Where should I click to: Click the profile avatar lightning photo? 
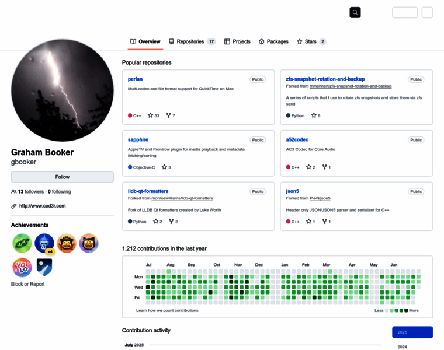(63, 90)
